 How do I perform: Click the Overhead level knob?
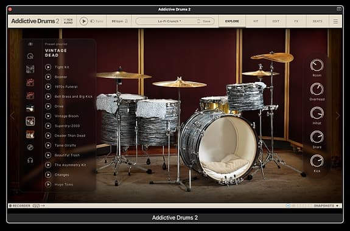pos(317,89)
